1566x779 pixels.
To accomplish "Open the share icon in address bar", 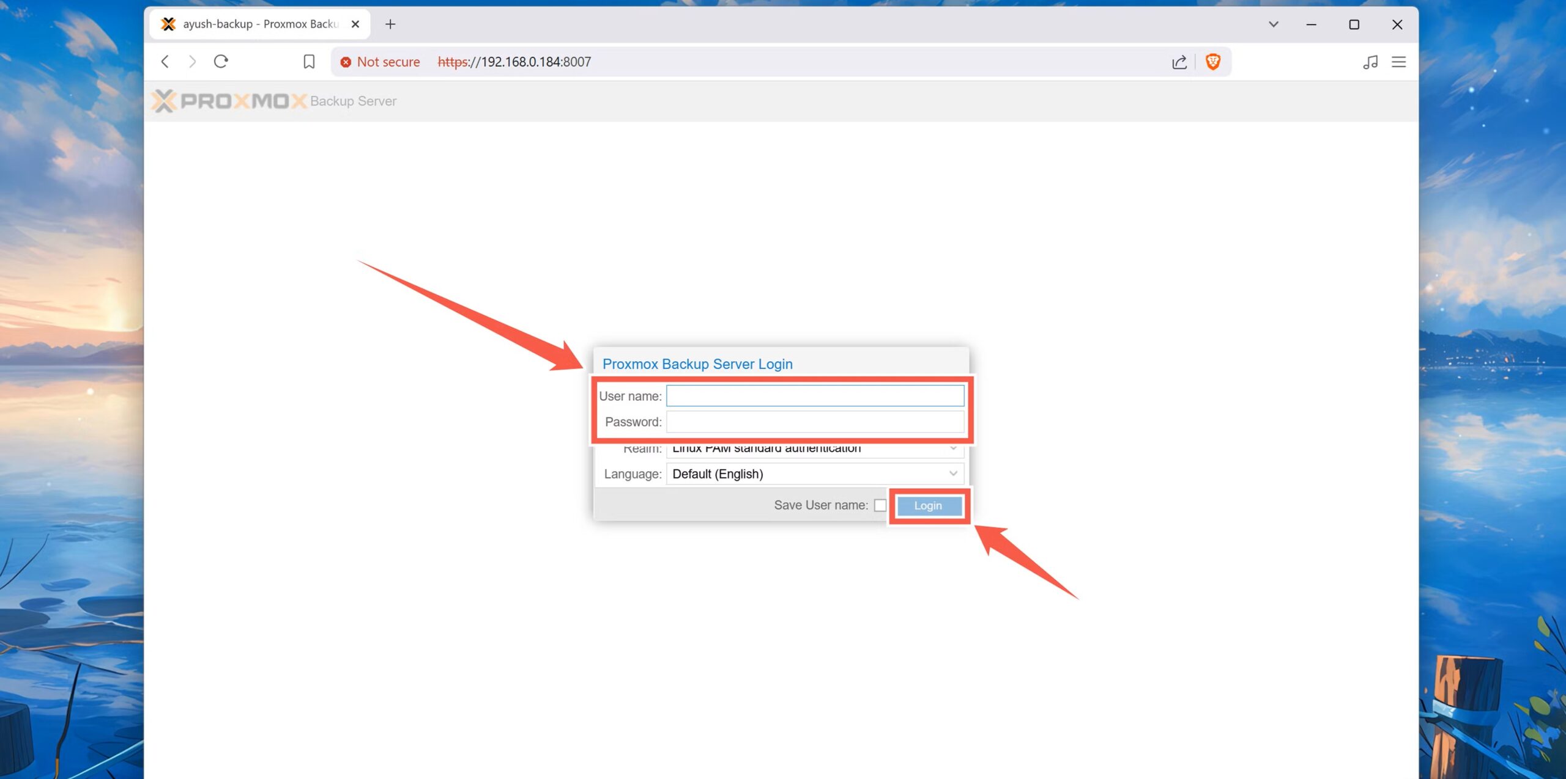I will [x=1179, y=62].
